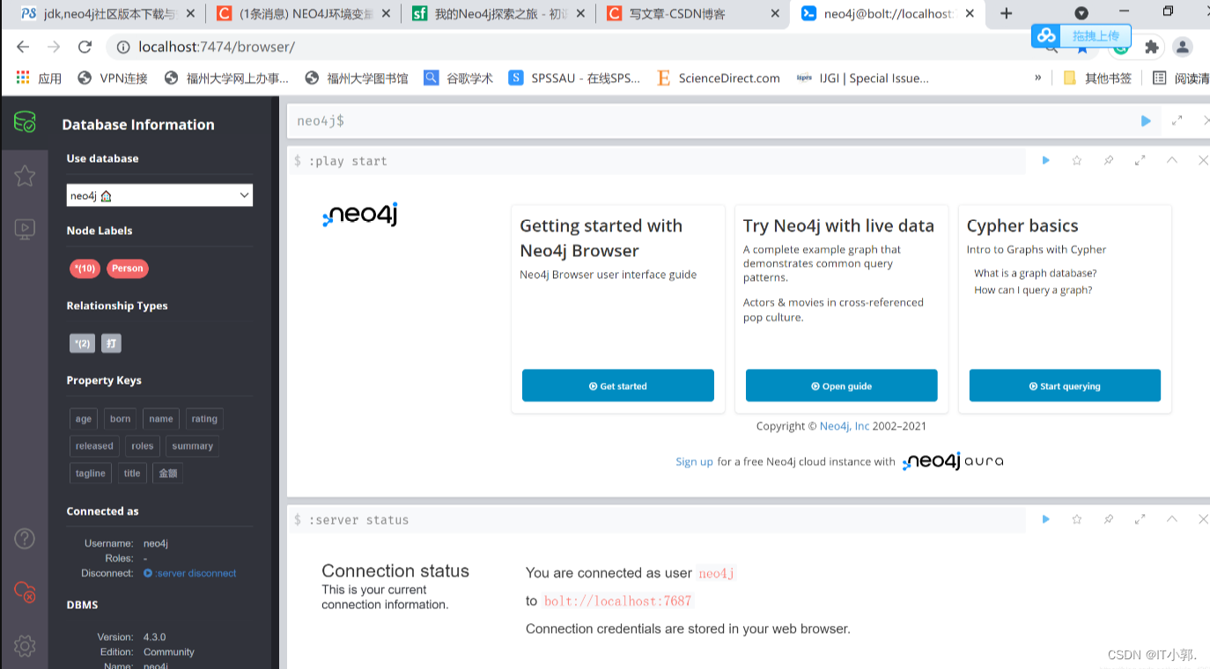Save :play start frame as favorite
The image size is (1210, 669).
pos(1077,160)
